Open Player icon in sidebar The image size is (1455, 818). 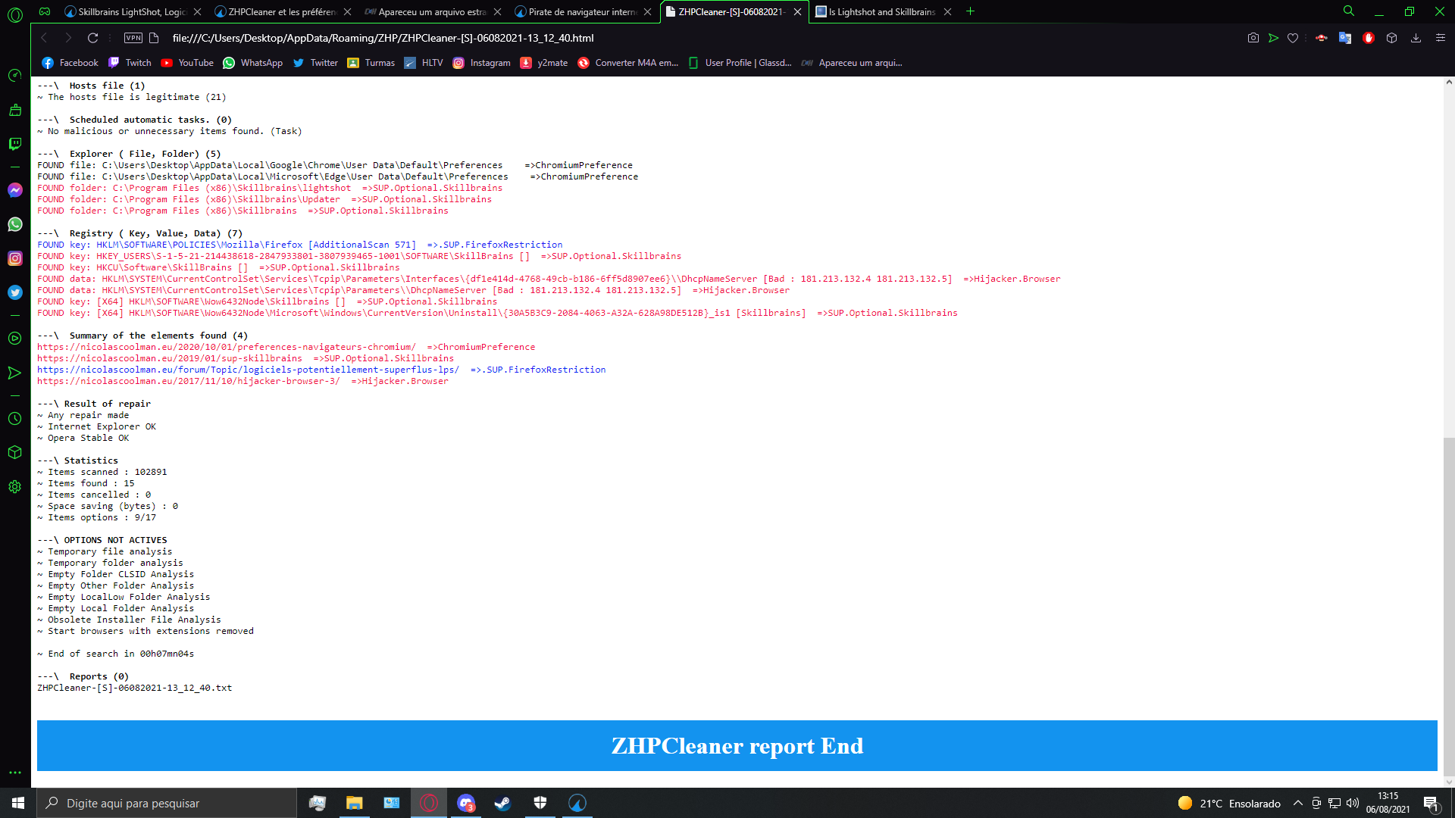pyautogui.click(x=15, y=339)
